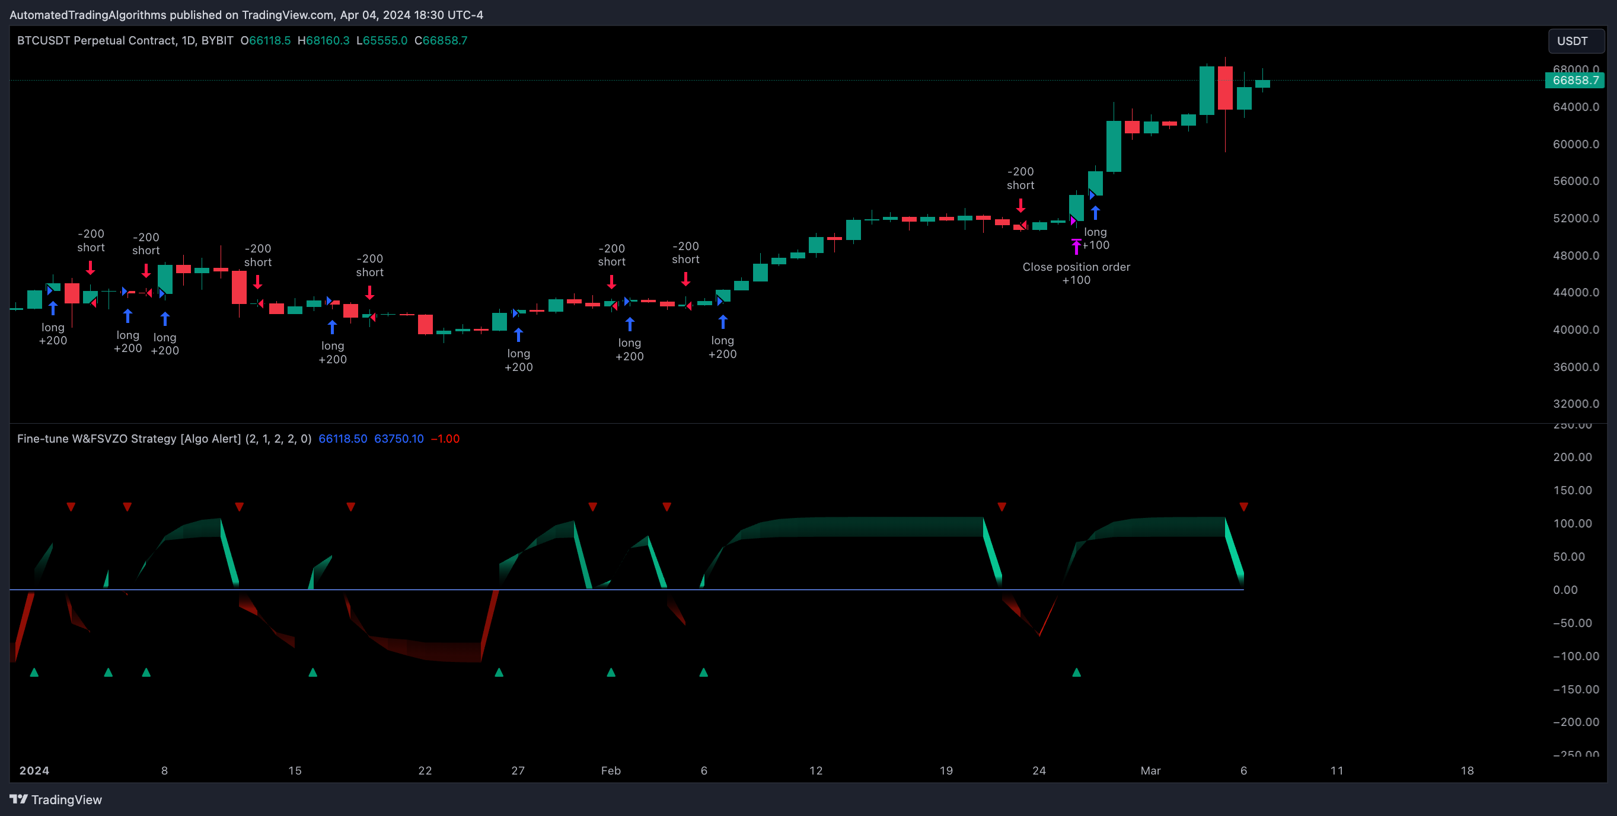Click the 60000.0 price axis label
The image size is (1617, 816).
click(1575, 144)
